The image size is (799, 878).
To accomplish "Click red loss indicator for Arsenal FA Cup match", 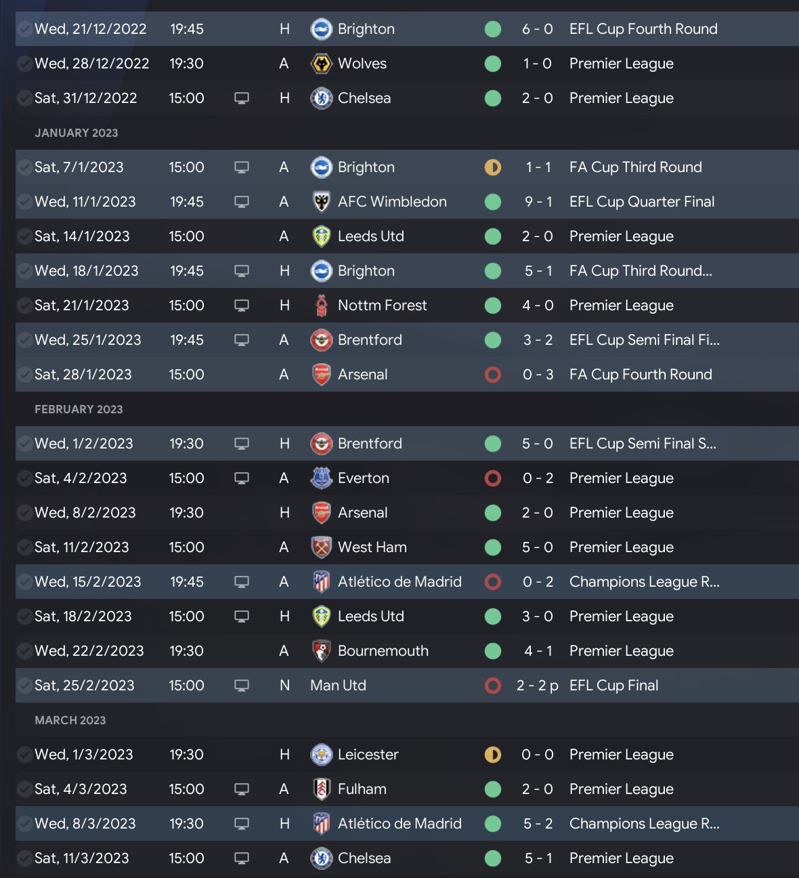I will pyautogui.click(x=493, y=375).
